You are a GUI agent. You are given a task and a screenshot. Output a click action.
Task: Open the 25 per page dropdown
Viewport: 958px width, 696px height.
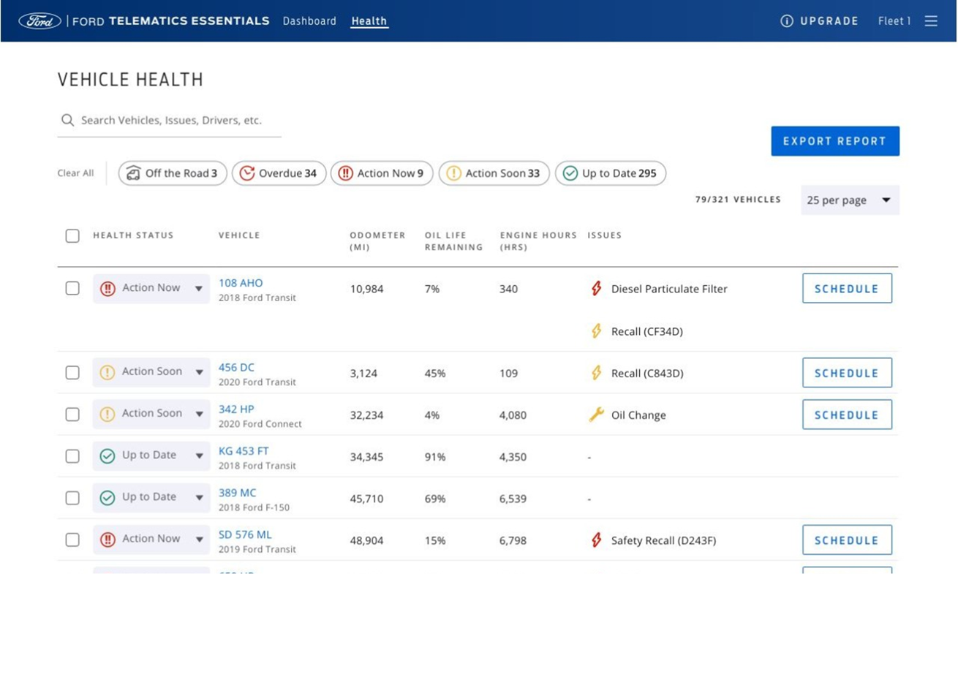point(850,200)
